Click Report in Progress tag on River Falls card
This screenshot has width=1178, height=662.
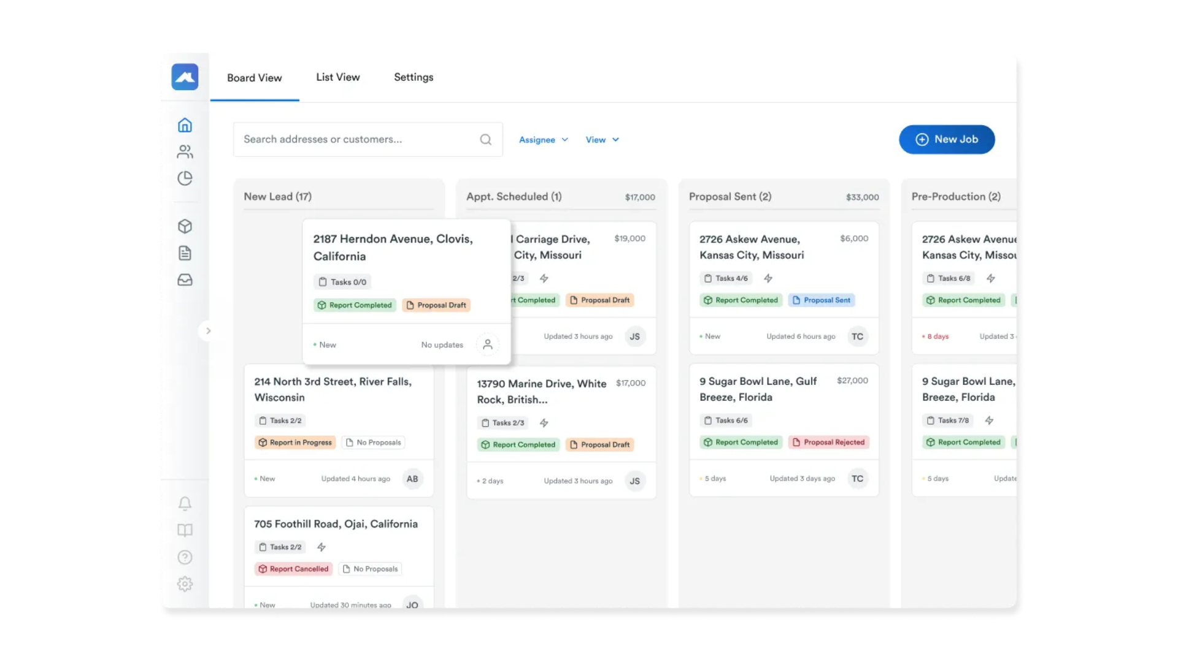[x=295, y=443]
